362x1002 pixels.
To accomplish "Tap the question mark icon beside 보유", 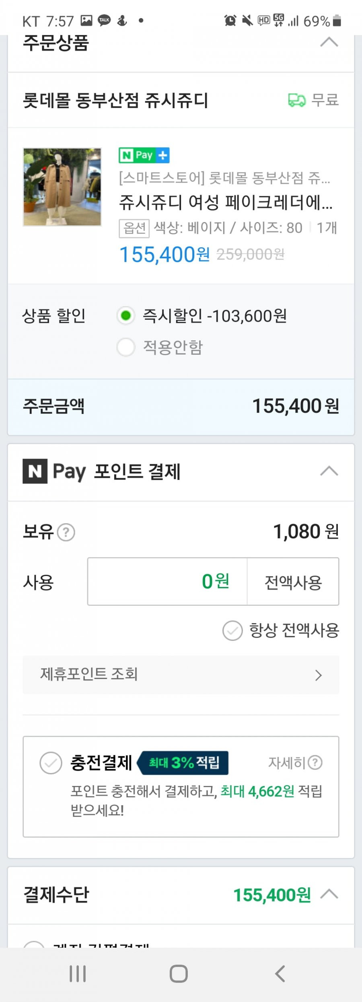I will (66, 532).
